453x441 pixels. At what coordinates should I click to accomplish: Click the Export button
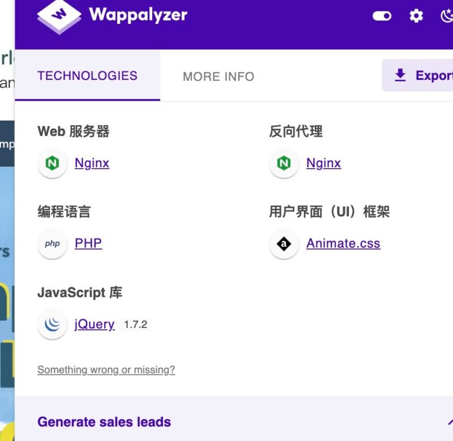[x=425, y=74]
